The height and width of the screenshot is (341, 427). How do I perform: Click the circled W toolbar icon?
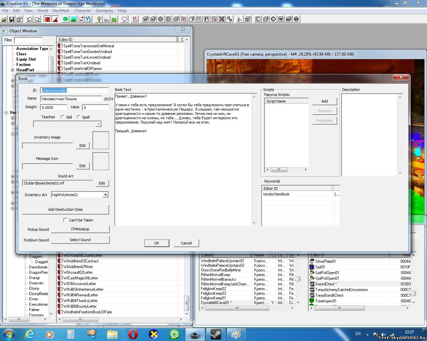coord(296,19)
